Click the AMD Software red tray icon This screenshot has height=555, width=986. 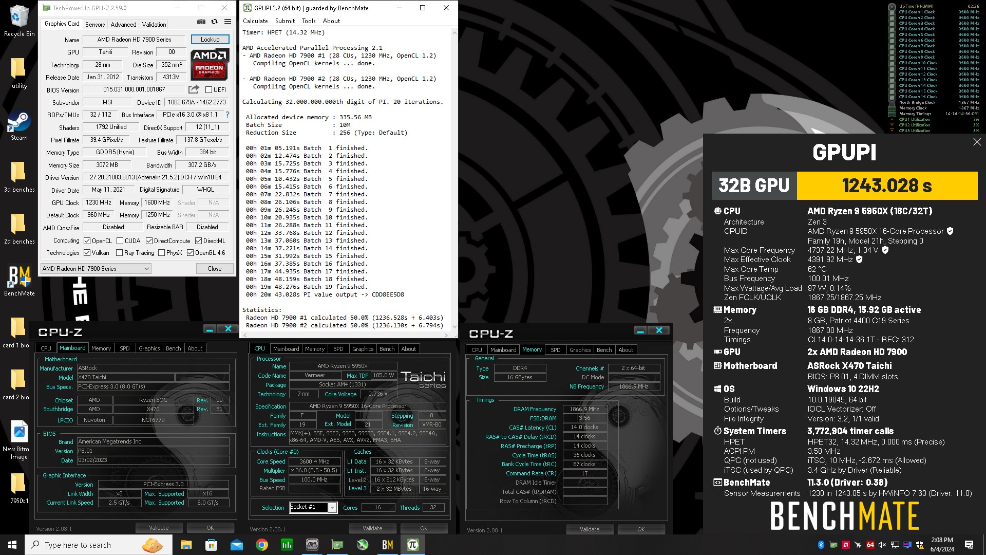(x=845, y=545)
